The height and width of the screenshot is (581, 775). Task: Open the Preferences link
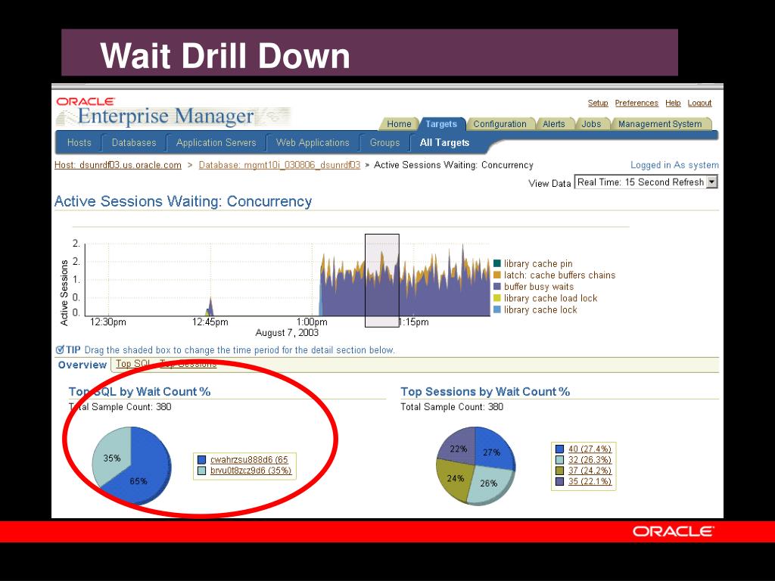(x=636, y=103)
